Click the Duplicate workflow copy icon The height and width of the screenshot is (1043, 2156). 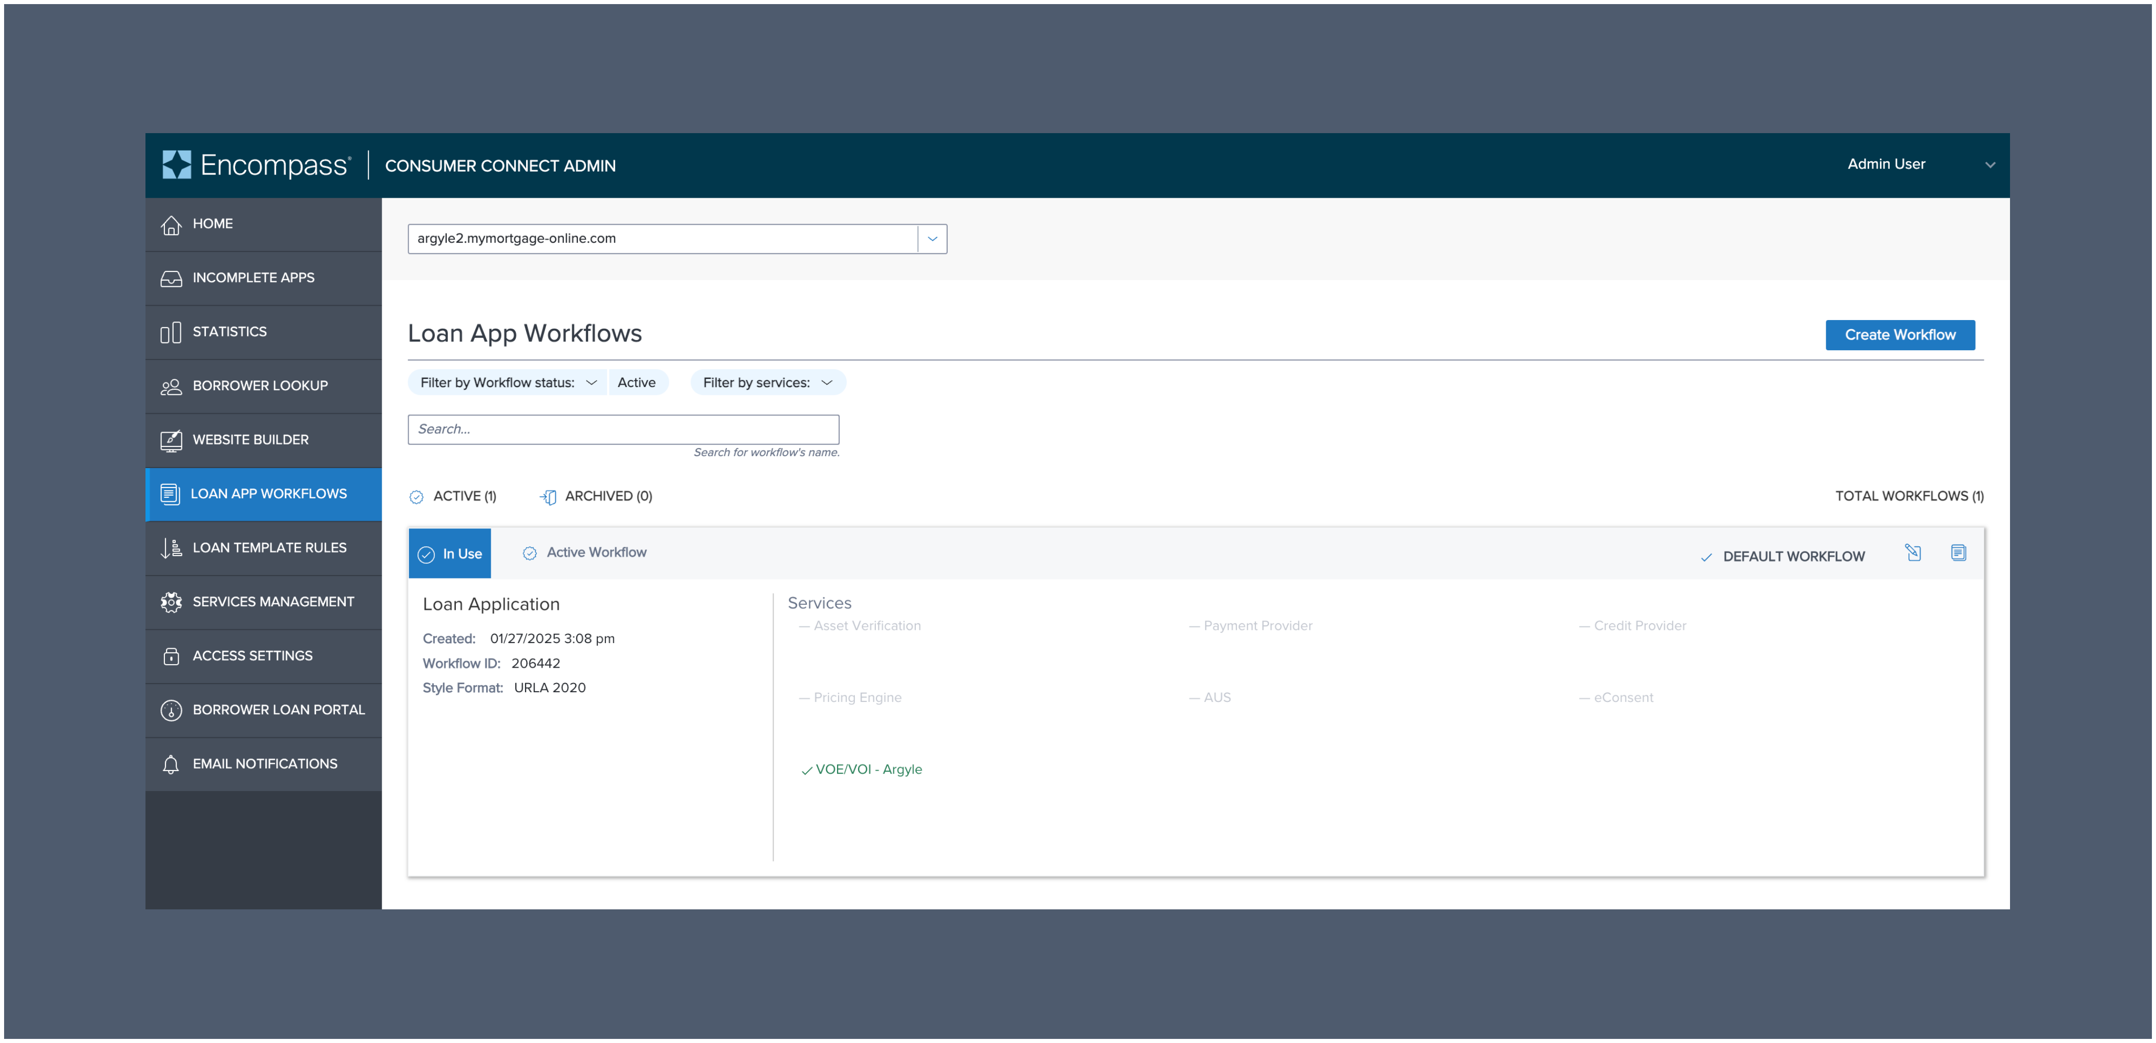click(1958, 552)
